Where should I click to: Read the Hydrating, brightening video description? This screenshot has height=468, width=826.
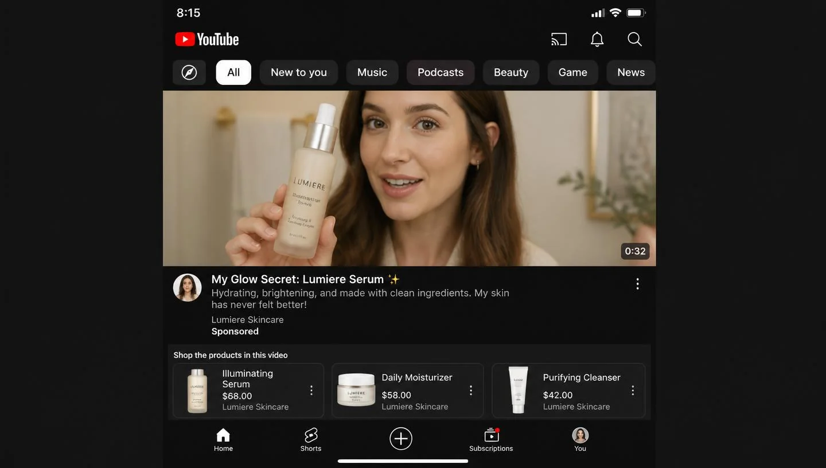(360, 298)
